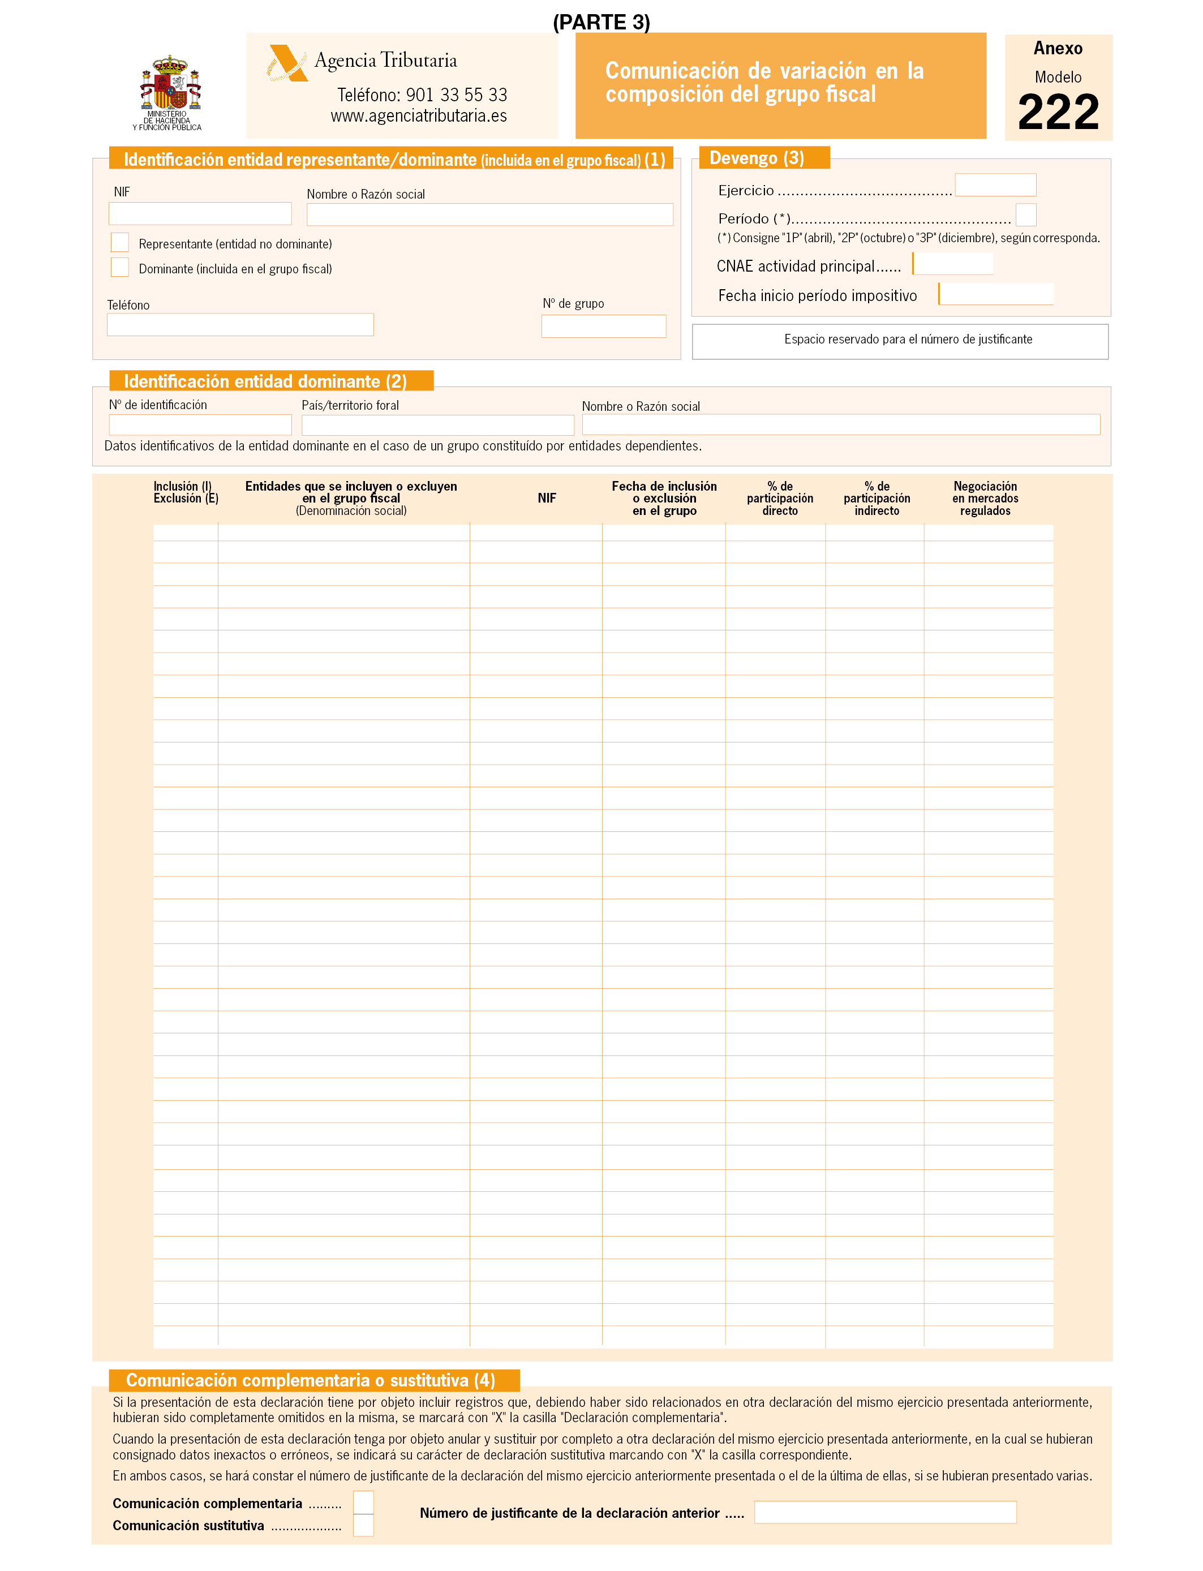Check the Dominante (incluida en el grupo fiscal) box
The image size is (1203, 1571).
121,268
